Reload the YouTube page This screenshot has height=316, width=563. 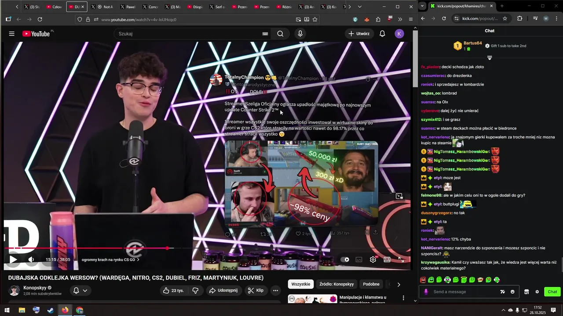tap(40, 19)
